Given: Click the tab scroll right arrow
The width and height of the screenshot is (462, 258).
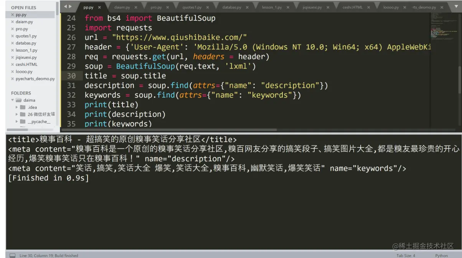Looking at the screenshot, I should (x=70, y=7).
